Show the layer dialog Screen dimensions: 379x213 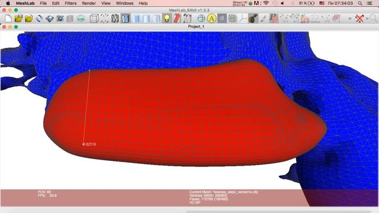pos(70,18)
